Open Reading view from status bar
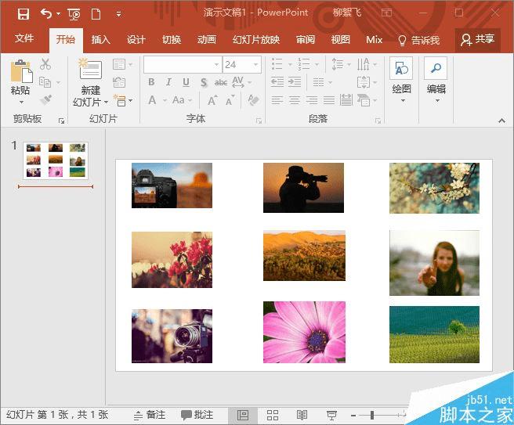This screenshot has height=425, width=514. (x=302, y=415)
